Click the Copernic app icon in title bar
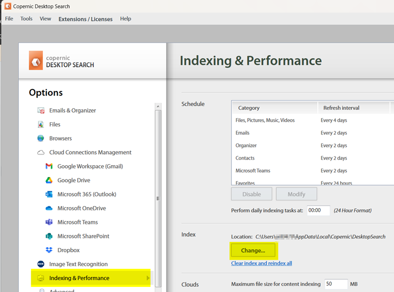 [x=8, y=6]
